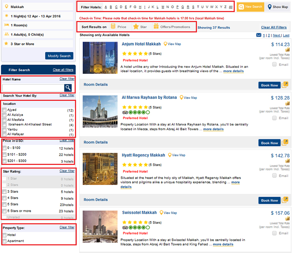Image resolution: width=292 pixels, height=253 pixels.
Task: Click the envelope email icon above the results
Action: (x=259, y=35)
